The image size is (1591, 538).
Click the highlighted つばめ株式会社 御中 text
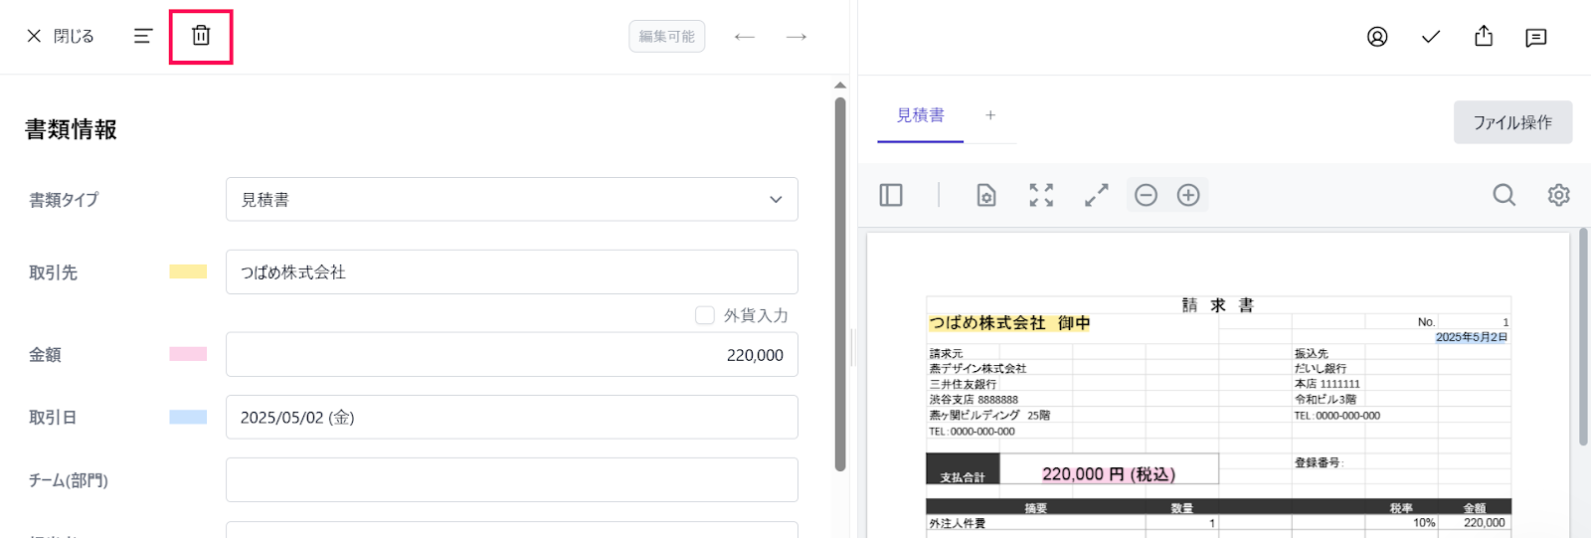1009,323
